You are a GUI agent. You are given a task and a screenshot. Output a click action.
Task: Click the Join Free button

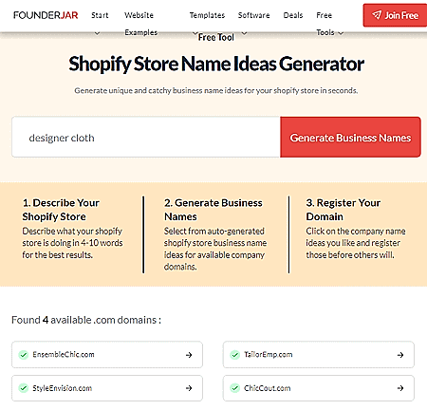point(395,15)
